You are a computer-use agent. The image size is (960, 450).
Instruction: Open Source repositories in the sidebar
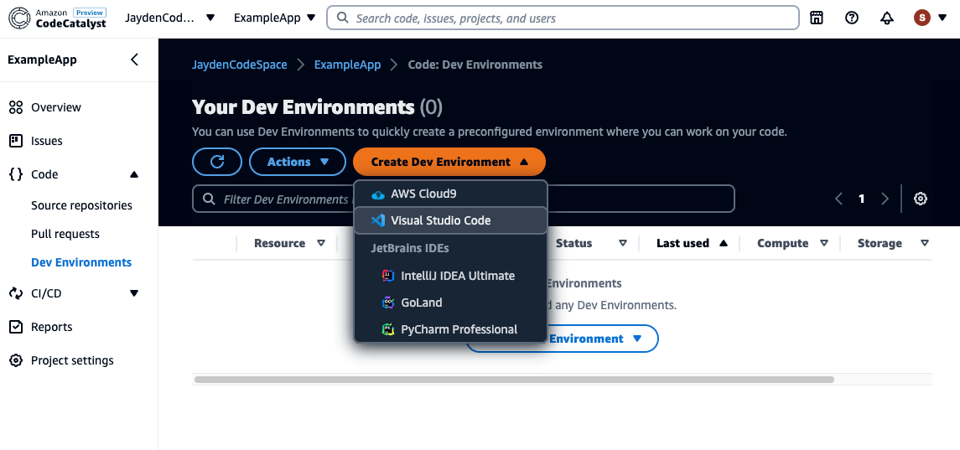click(x=81, y=205)
